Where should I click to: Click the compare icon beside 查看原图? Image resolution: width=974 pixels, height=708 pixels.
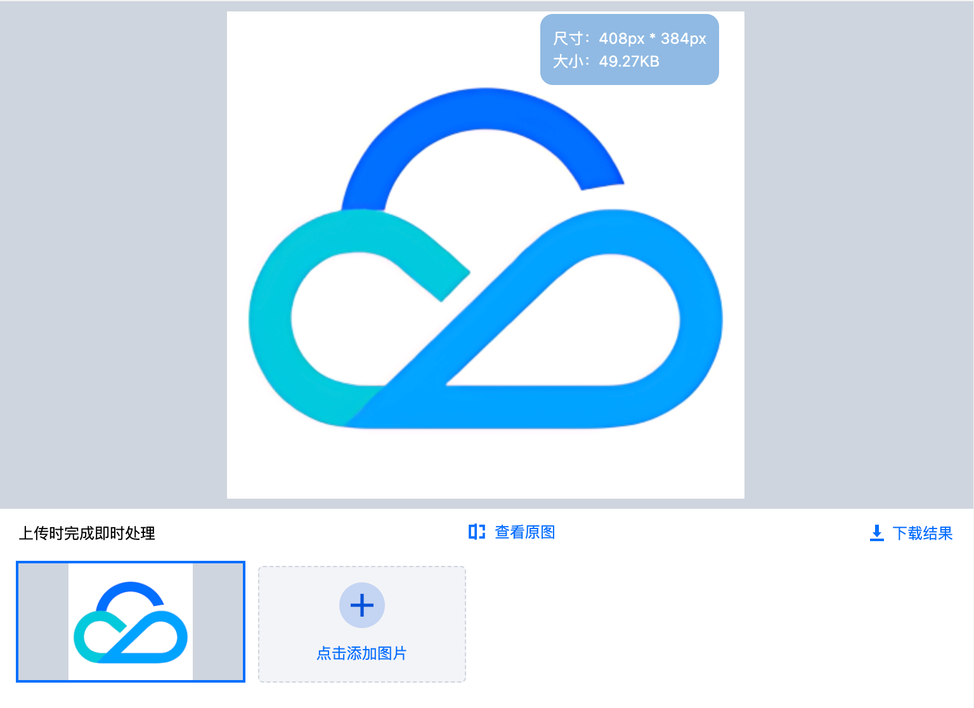[477, 532]
